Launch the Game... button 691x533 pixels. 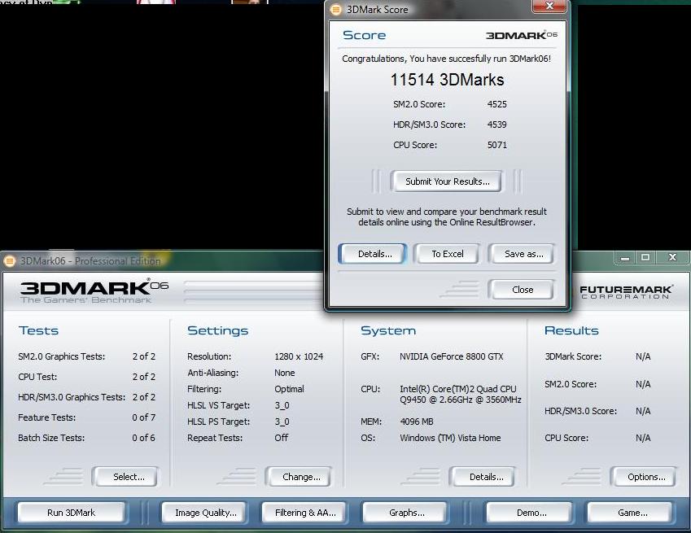[630, 513]
